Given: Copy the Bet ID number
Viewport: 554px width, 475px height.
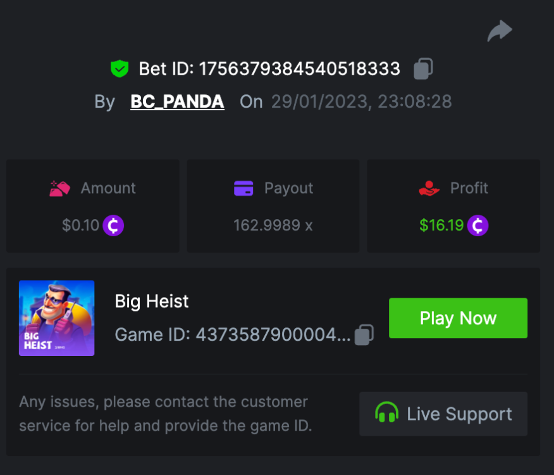Looking at the screenshot, I should [x=423, y=69].
